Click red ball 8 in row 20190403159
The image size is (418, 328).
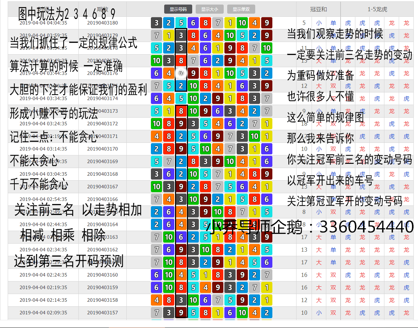pyautogui.click(x=181, y=287)
